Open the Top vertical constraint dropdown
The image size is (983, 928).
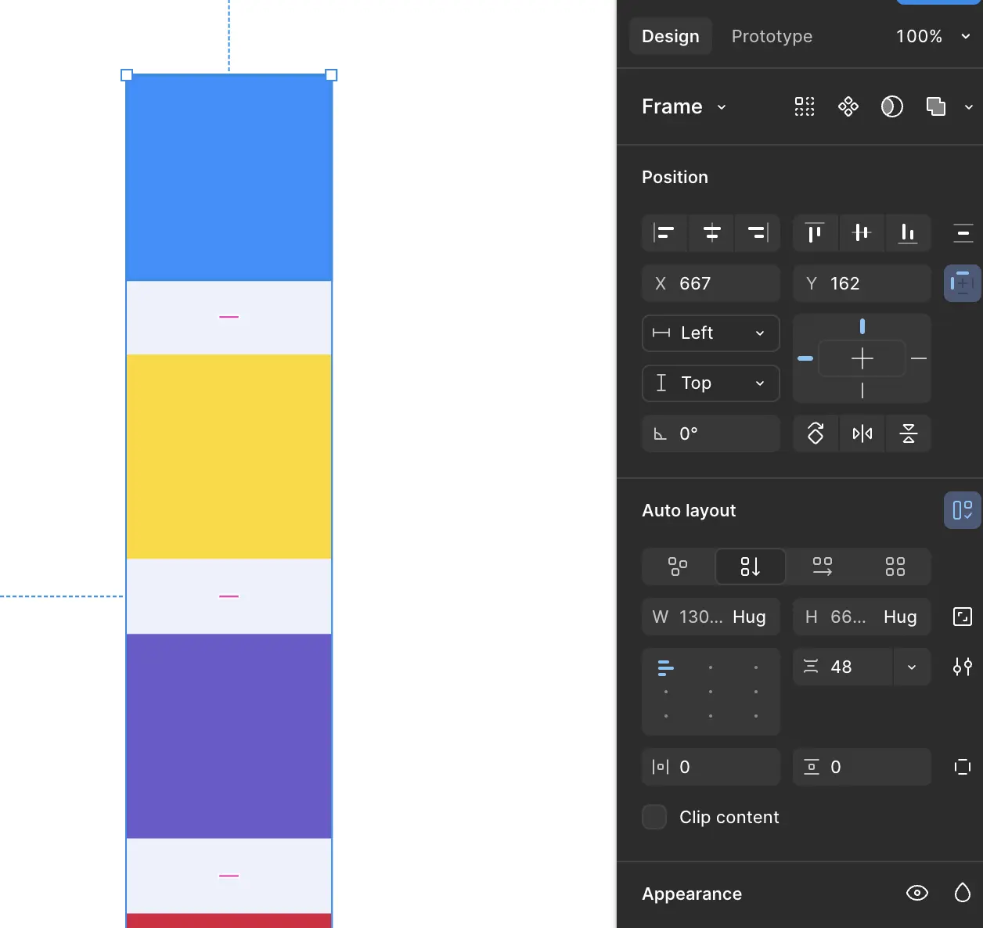[x=711, y=383]
